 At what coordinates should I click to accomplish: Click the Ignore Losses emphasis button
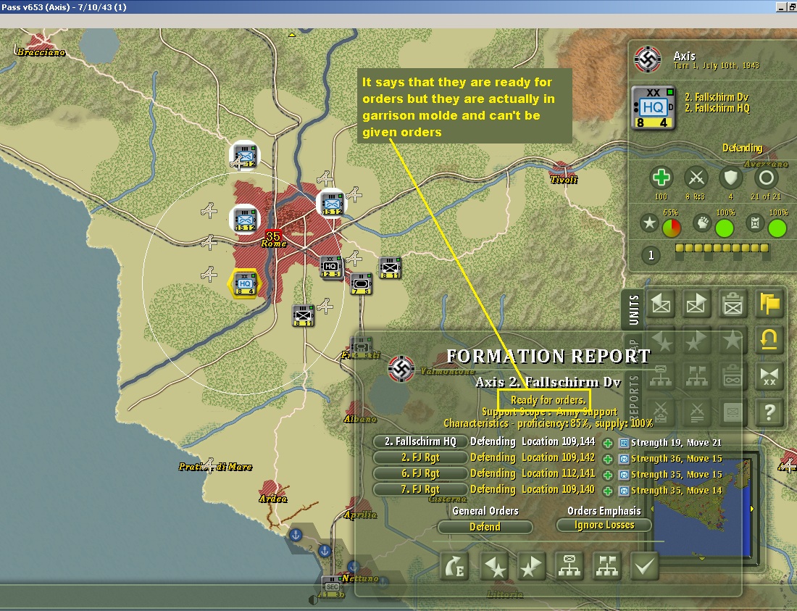click(604, 525)
